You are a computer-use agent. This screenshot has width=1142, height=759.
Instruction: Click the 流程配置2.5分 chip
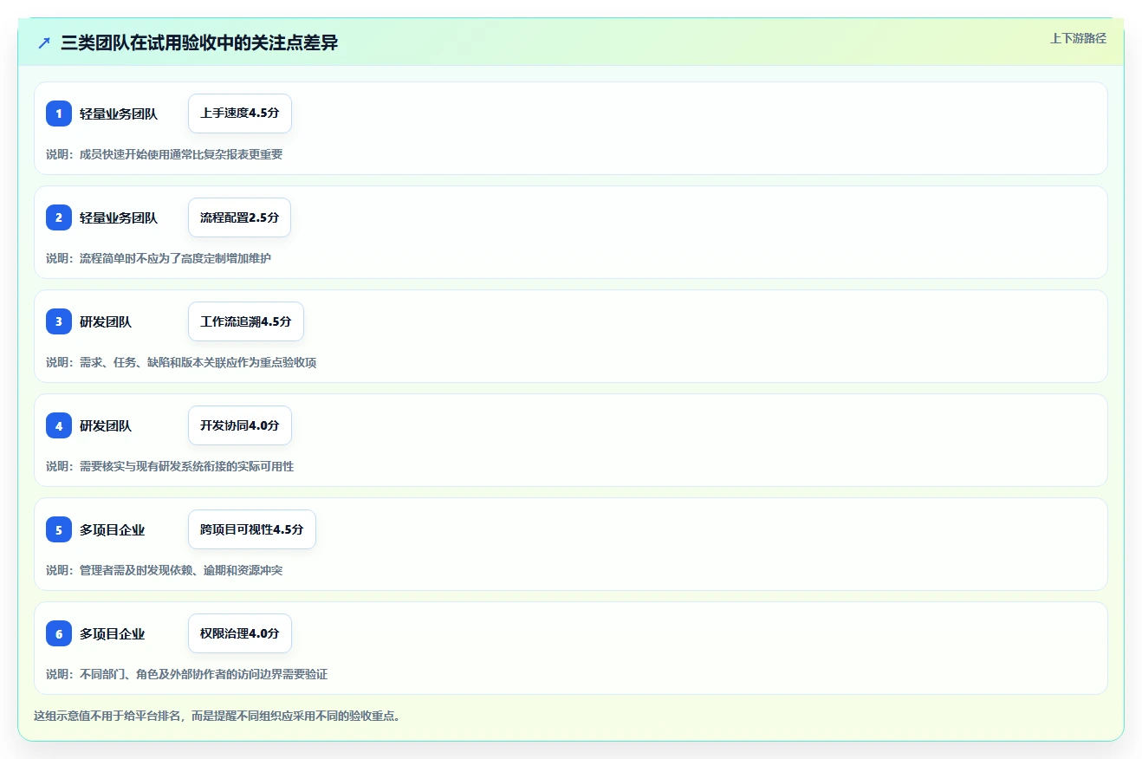point(239,217)
